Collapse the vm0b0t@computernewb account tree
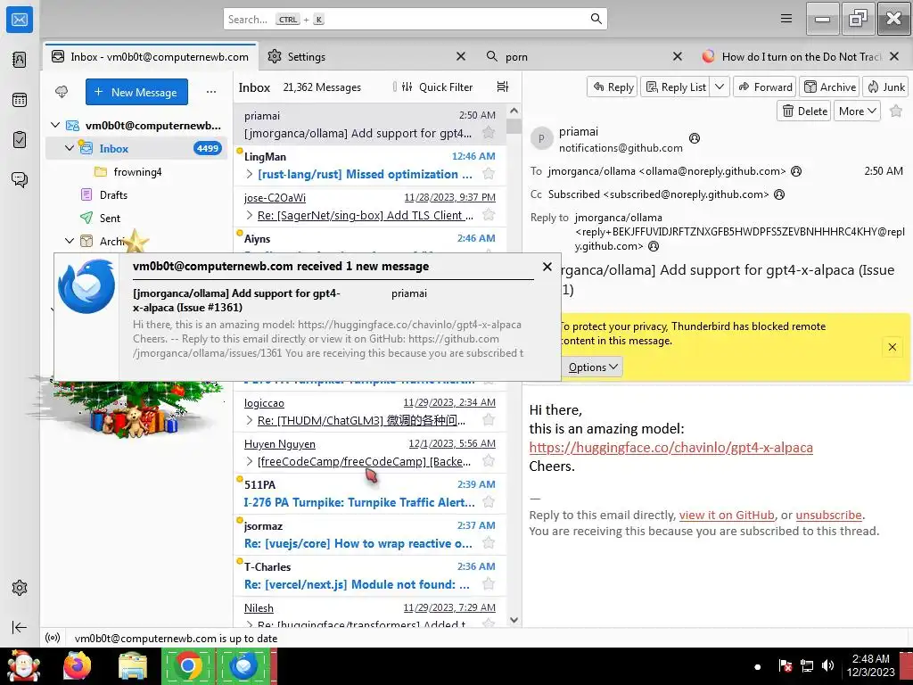913x685 pixels. click(x=55, y=125)
